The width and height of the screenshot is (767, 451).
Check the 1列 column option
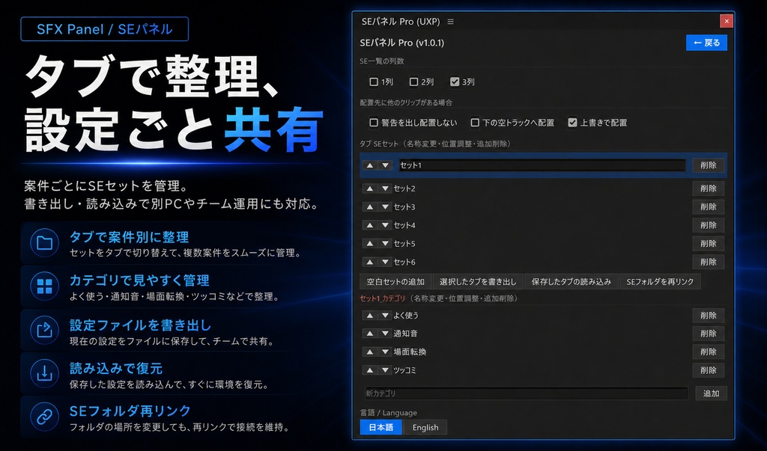click(374, 82)
